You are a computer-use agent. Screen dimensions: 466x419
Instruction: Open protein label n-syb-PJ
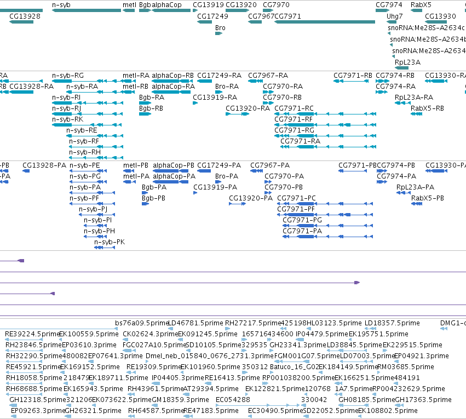click(93, 209)
